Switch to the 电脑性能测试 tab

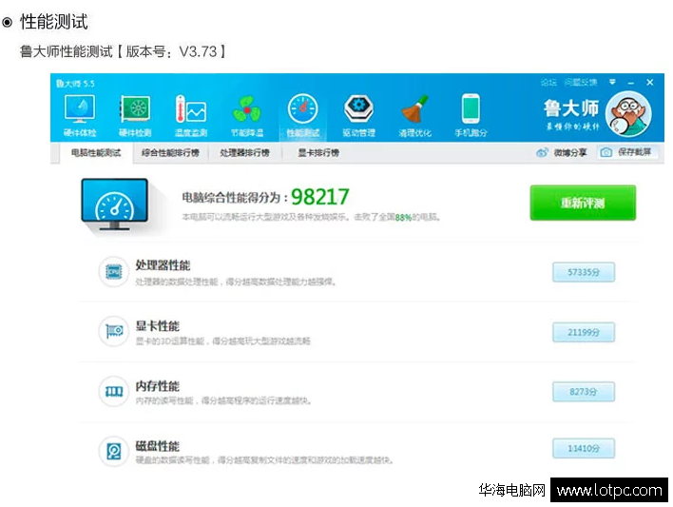click(x=96, y=153)
